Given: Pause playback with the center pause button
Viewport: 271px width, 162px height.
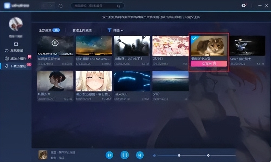Looking at the screenshot, I should (x=124, y=155).
